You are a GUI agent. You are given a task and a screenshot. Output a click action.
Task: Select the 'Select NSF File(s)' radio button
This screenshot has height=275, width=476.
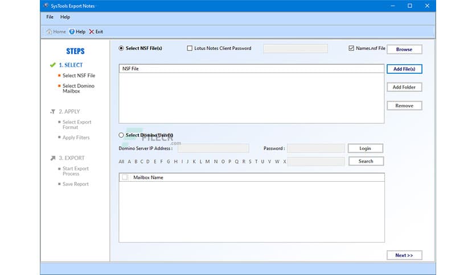121,48
